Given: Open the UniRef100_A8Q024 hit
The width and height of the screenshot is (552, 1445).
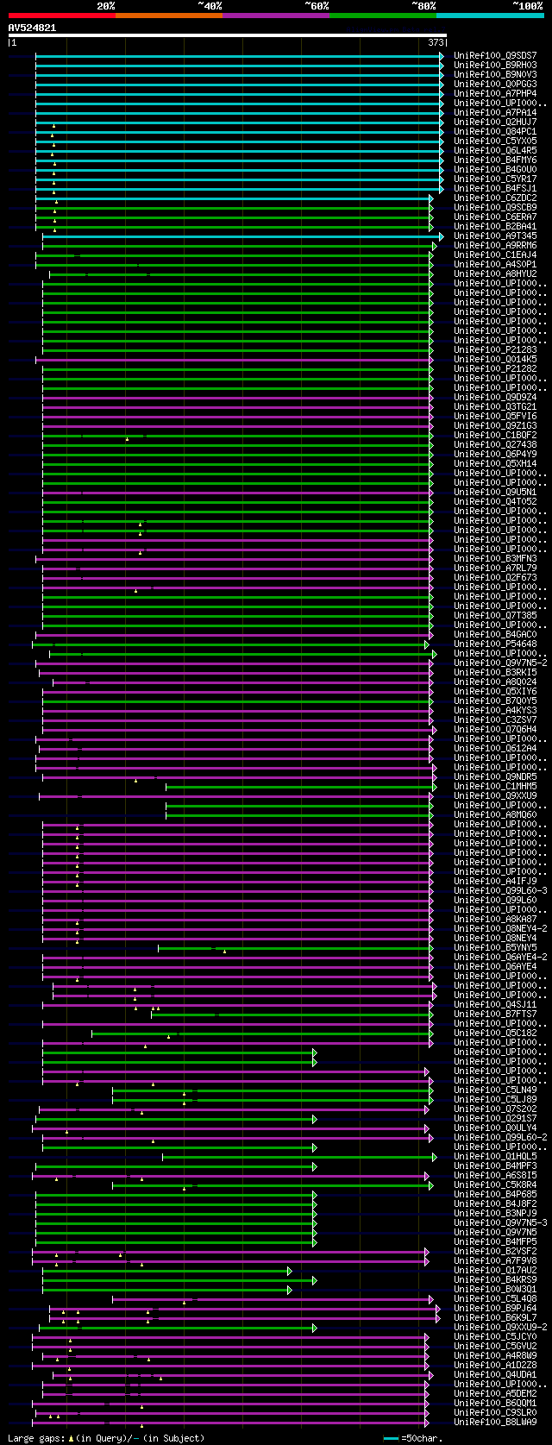Looking at the screenshot, I should [495, 682].
